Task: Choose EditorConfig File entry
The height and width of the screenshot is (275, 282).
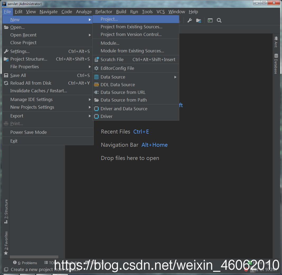Action: click(x=136, y=68)
